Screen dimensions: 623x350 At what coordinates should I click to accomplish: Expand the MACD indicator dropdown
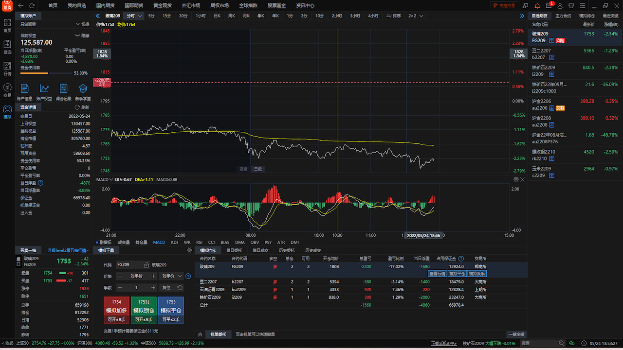click(x=111, y=179)
